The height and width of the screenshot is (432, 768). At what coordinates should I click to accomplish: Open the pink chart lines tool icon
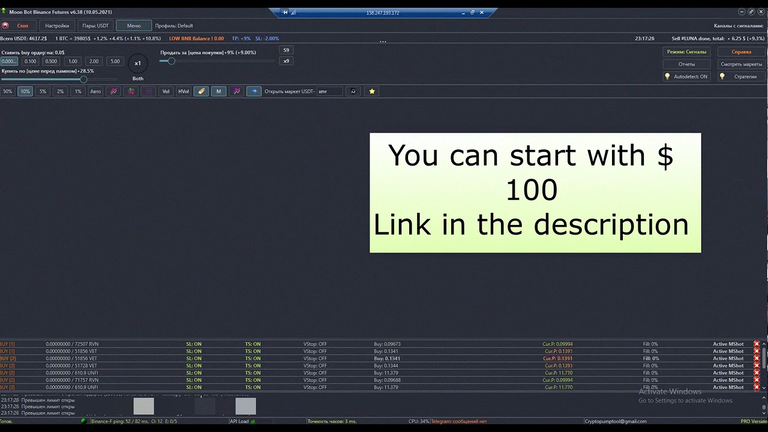point(113,91)
